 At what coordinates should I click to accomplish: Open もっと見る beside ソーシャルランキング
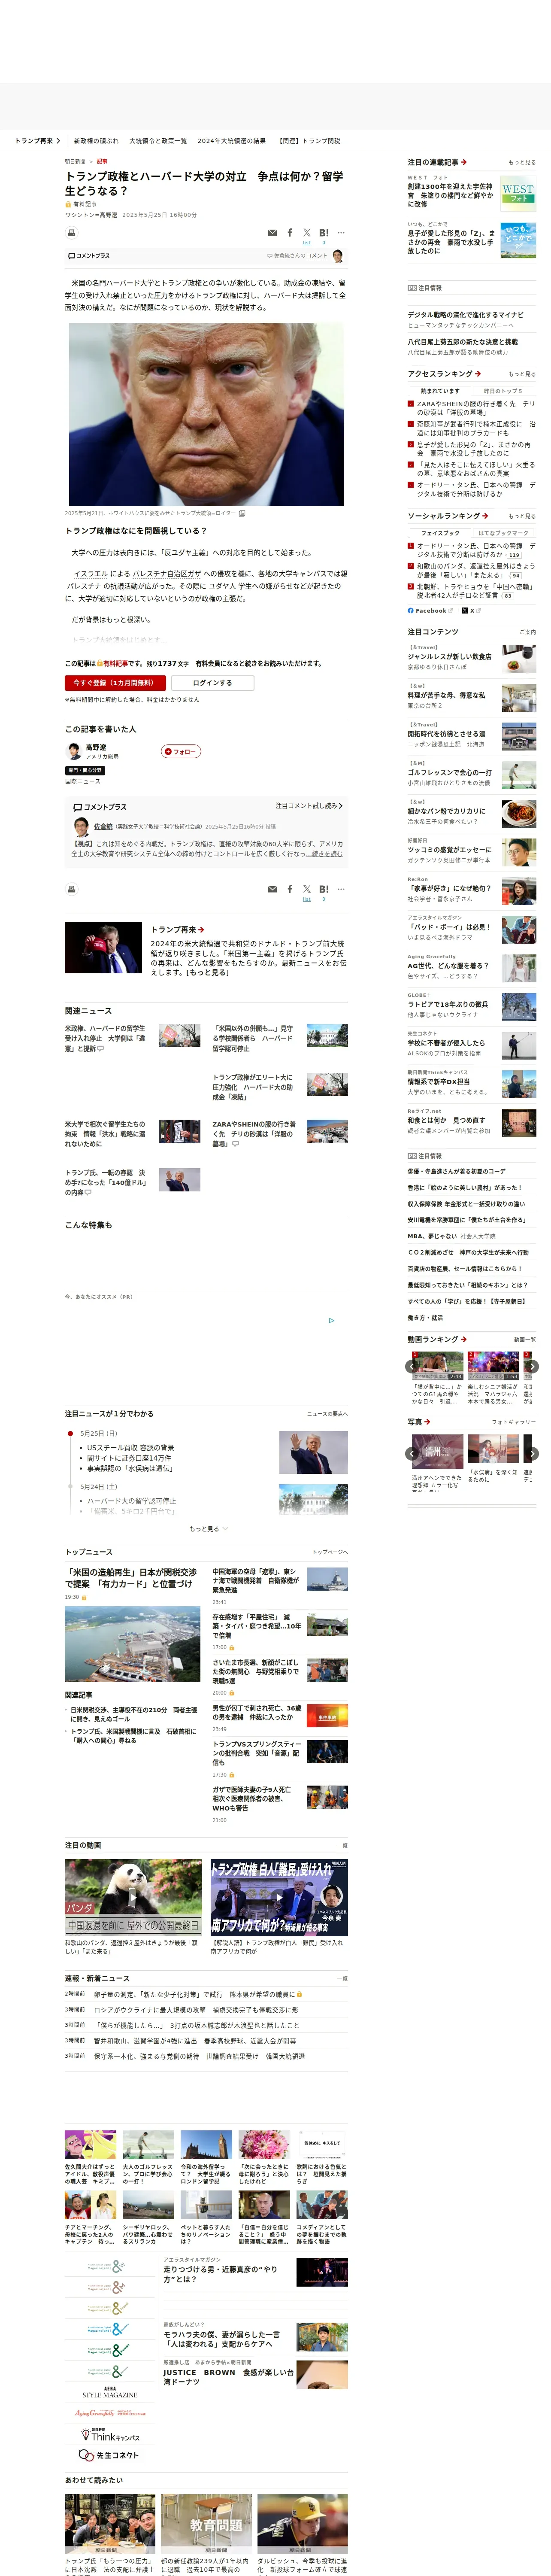click(522, 516)
